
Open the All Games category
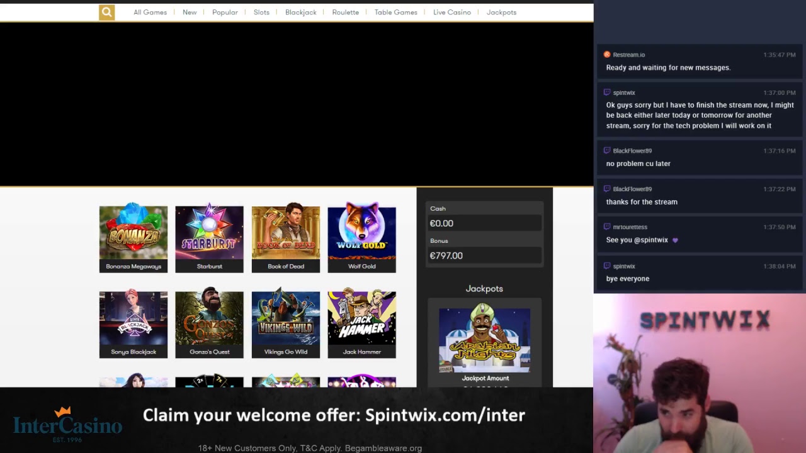pos(150,12)
